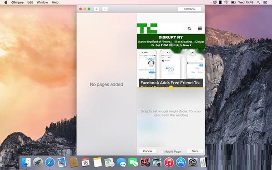The width and height of the screenshot is (272, 170).
Task: Open Contacts book icon in dock
Action: [73, 162]
